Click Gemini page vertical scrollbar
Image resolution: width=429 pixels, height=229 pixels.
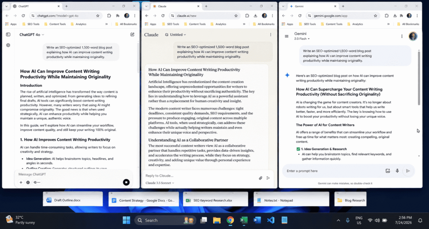coord(419,78)
